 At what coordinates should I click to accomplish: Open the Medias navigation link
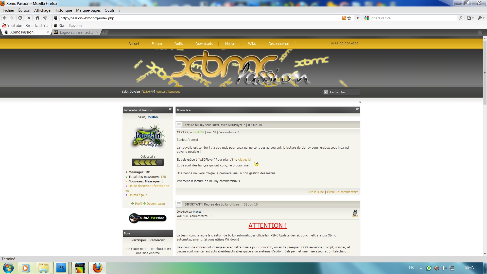pos(230,44)
